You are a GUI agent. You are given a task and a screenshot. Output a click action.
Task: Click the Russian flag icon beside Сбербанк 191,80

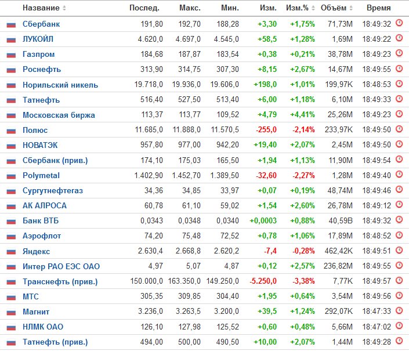click(x=11, y=25)
